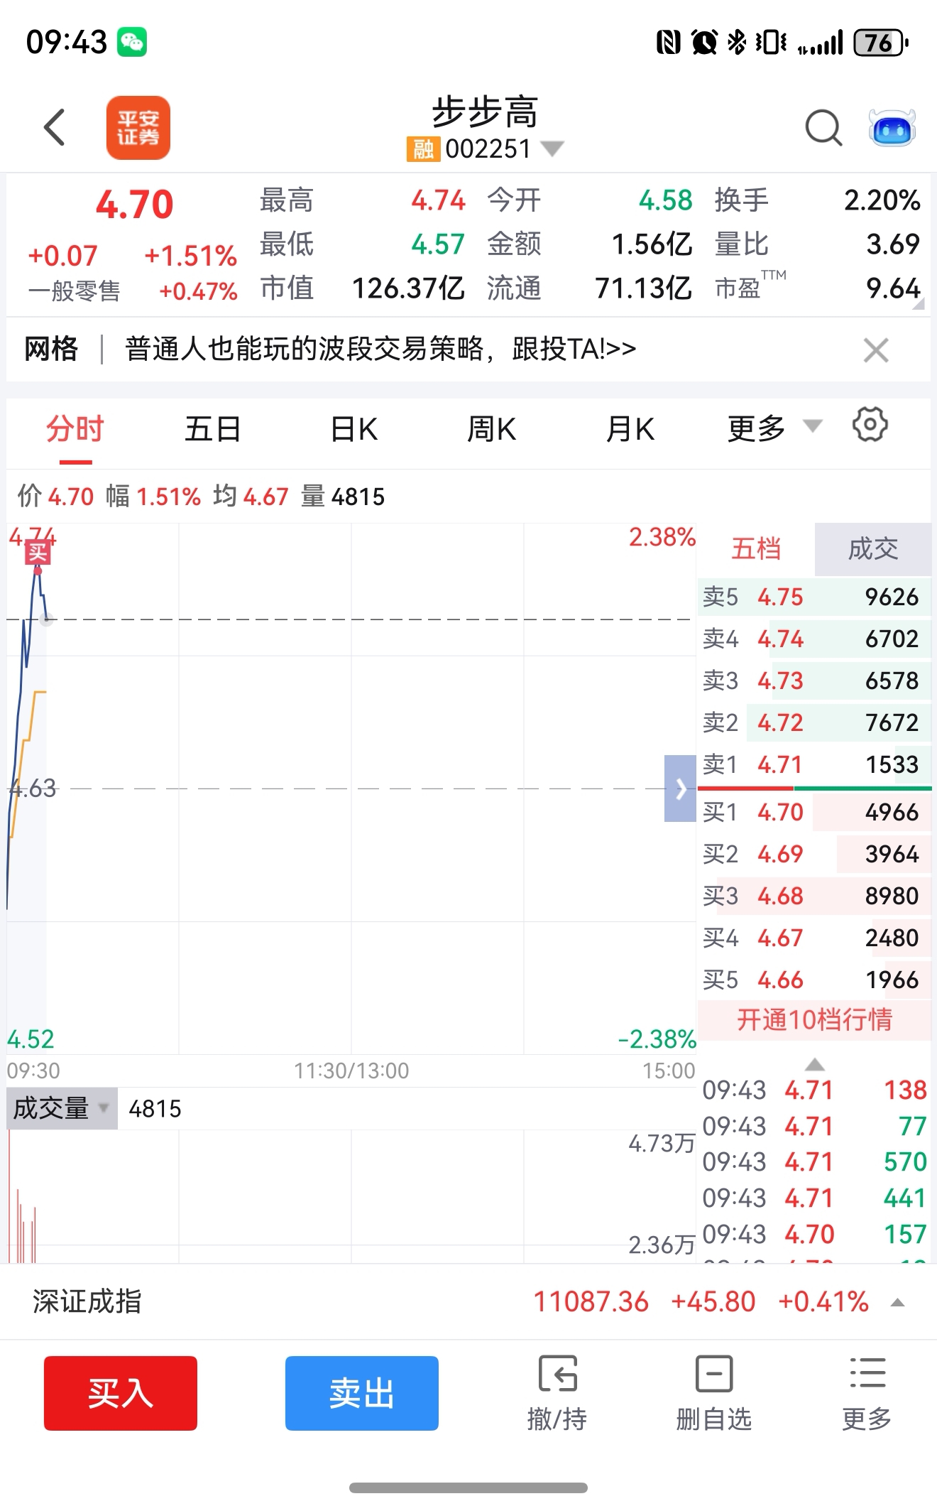
Task: Open search with the magnifier icon
Action: click(823, 128)
